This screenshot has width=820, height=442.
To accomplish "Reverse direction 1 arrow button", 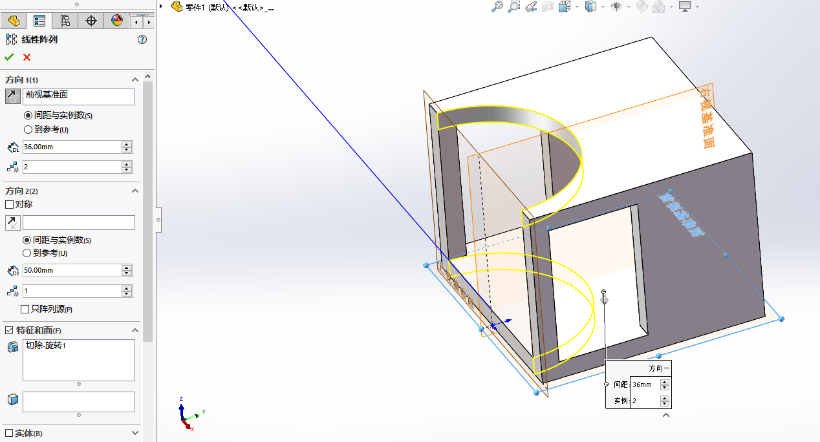I will [12, 97].
